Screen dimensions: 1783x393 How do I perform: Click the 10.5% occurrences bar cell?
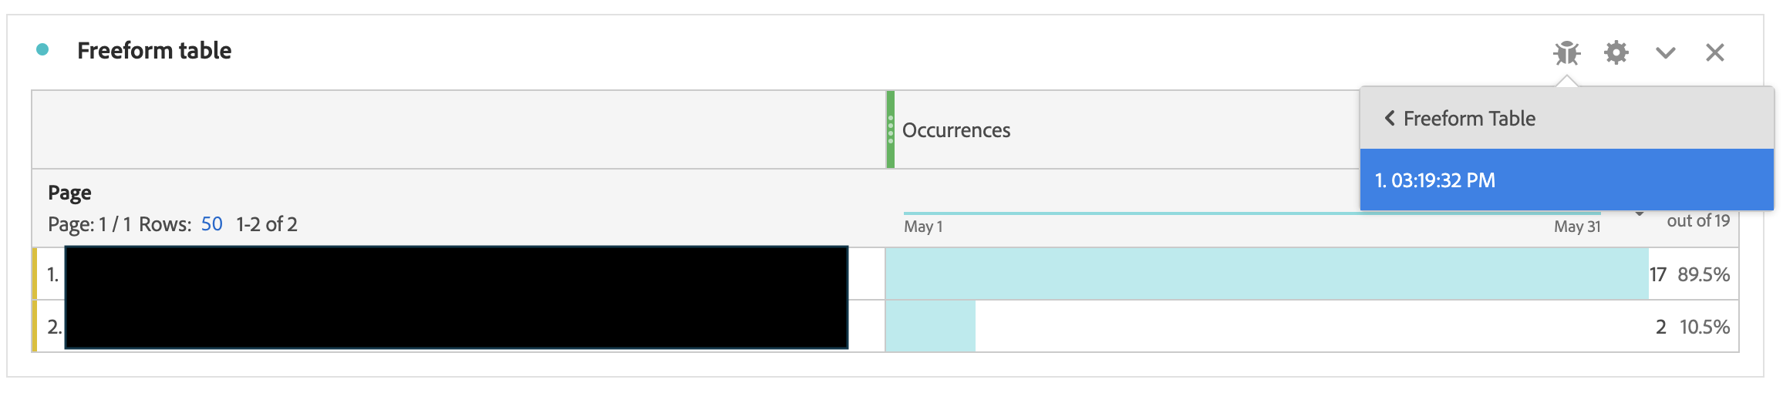coord(1311,326)
